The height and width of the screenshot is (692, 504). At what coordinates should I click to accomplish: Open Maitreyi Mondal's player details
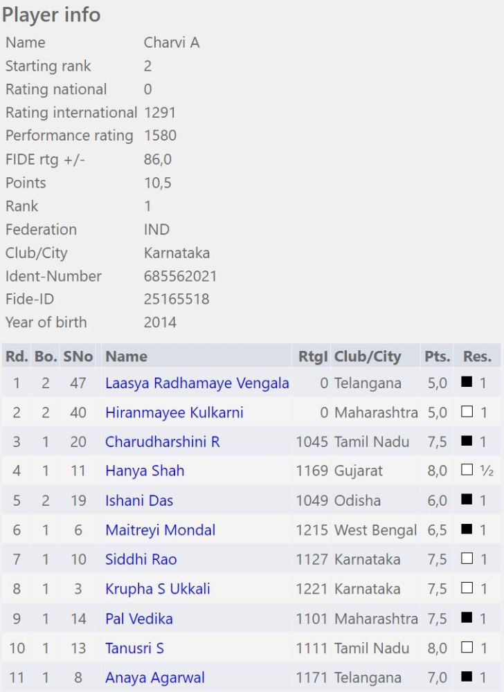tap(160, 530)
